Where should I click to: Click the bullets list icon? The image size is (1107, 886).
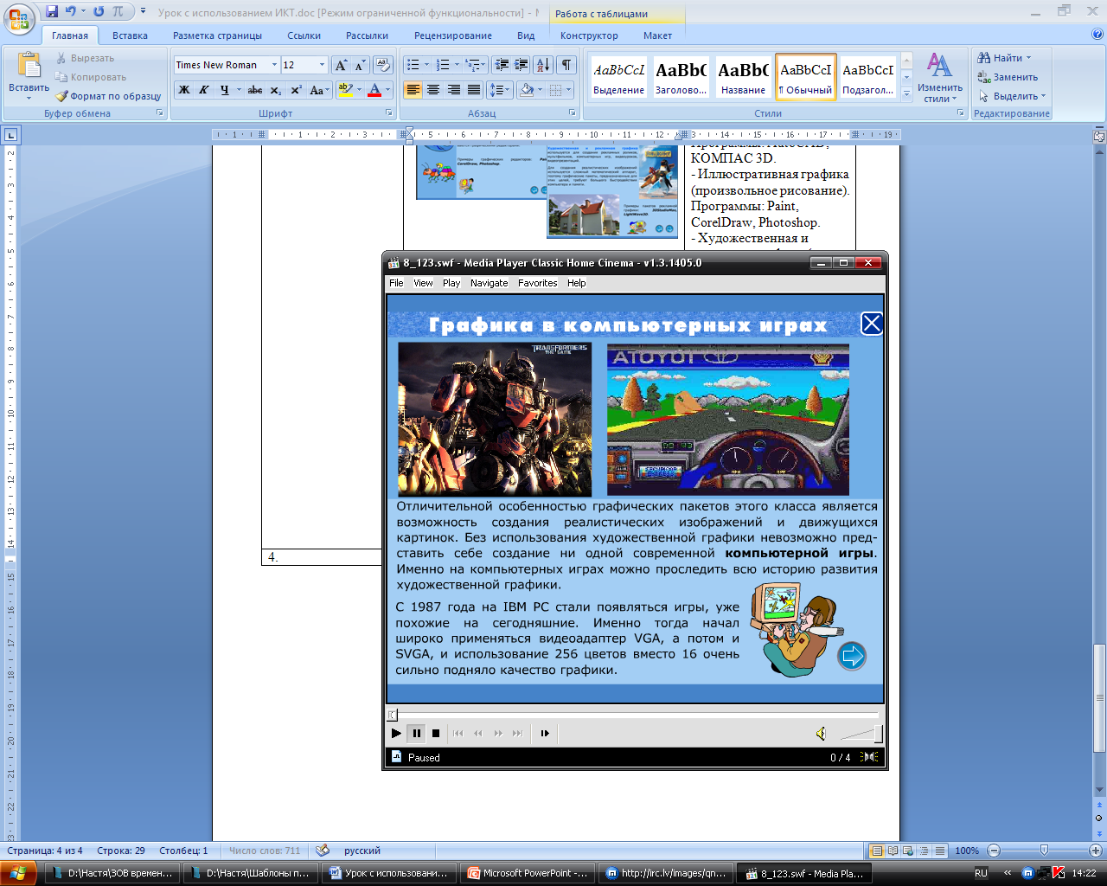click(x=413, y=65)
